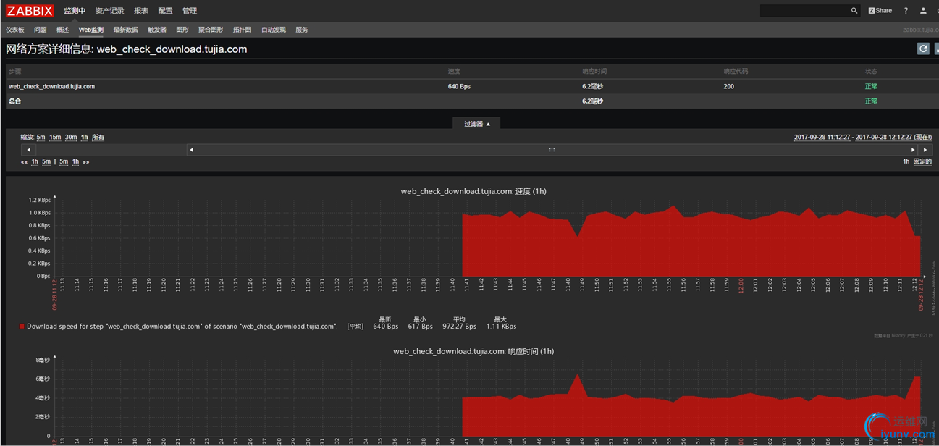The height and width of the screenshot is (446, 939).
Task: Go to the 问题 submenu tab
Action: pyautogui.click(x=41, y=30)
